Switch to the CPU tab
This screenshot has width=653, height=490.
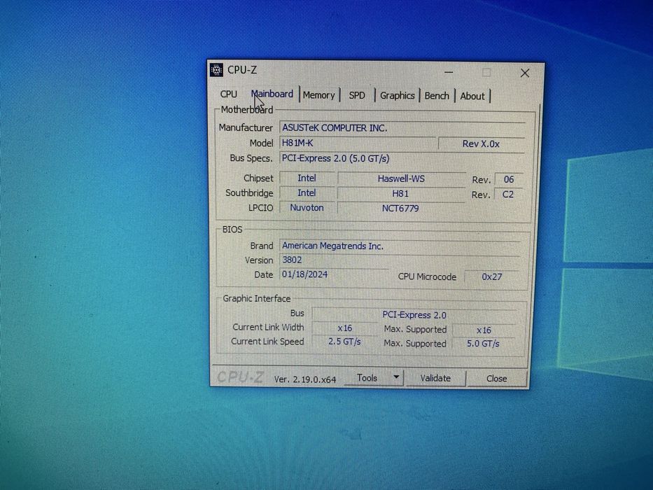(x=229, y=94)
